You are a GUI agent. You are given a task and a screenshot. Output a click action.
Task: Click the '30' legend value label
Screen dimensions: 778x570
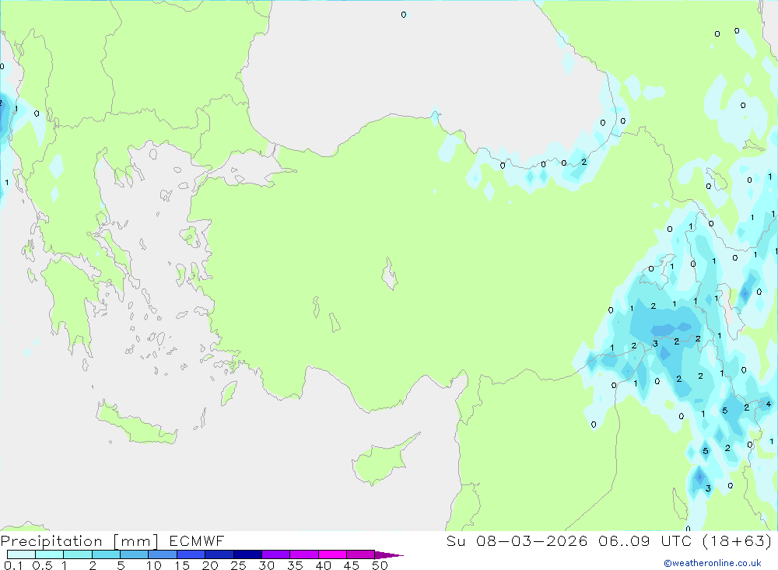(x=266, y=565)
